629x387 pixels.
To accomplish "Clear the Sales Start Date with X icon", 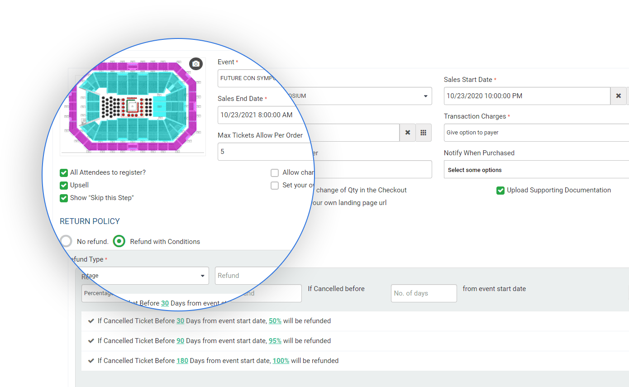I will [x=618, y=96].
